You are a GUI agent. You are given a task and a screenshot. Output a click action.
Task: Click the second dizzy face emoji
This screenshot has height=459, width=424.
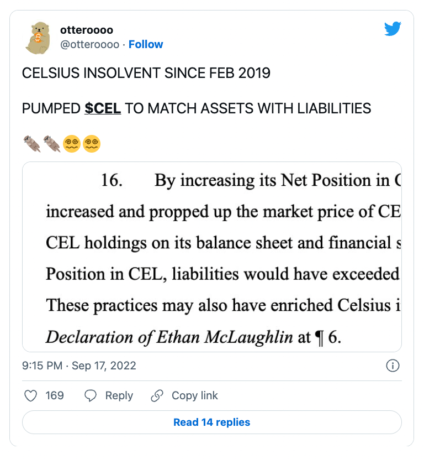(92, 144)
